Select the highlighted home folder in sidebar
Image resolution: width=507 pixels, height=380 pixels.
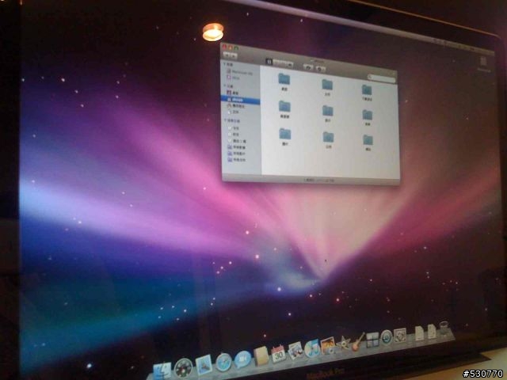pos(240,100)
